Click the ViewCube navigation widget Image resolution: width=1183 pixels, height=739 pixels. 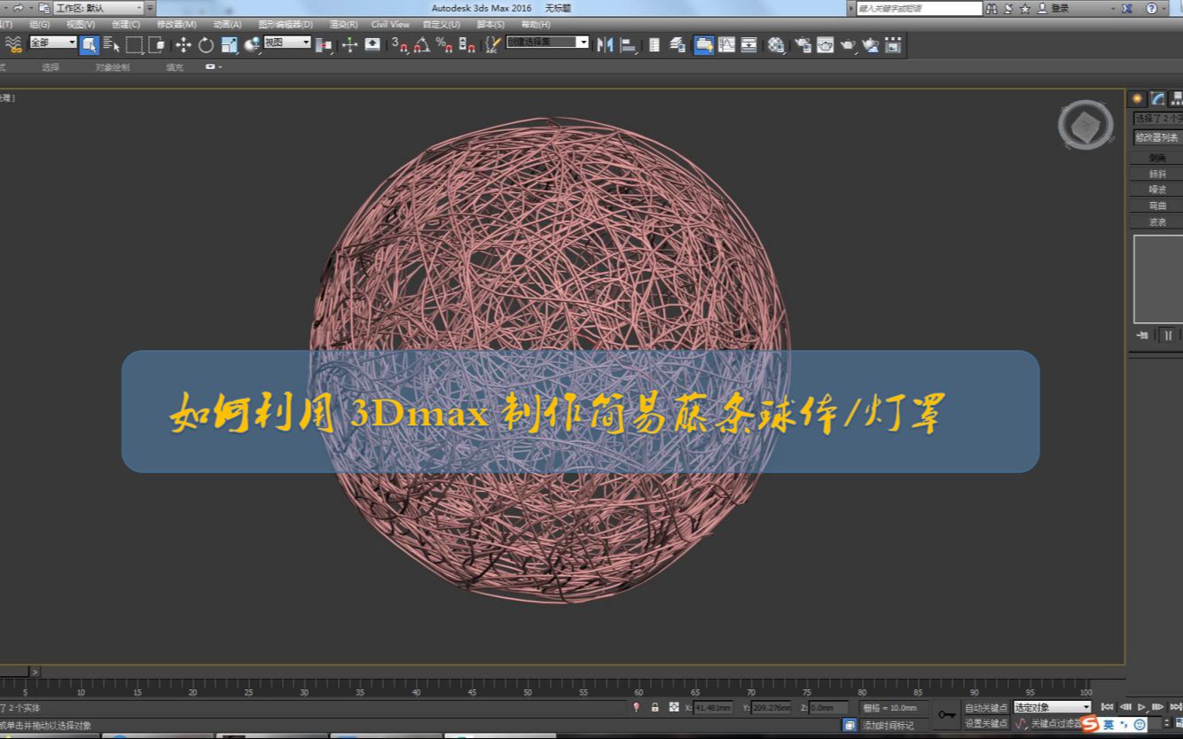pos(1085,126)
